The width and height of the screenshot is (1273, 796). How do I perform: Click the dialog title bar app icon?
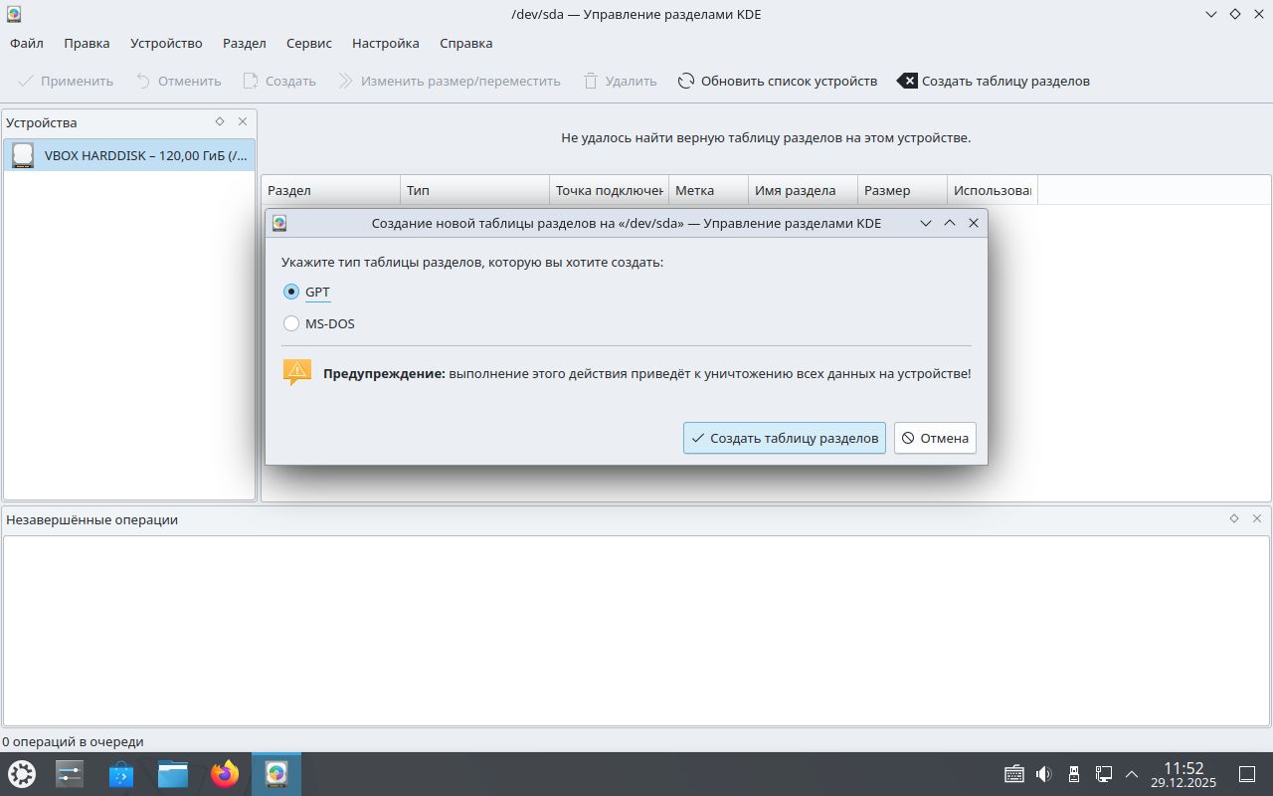(279, 223)
